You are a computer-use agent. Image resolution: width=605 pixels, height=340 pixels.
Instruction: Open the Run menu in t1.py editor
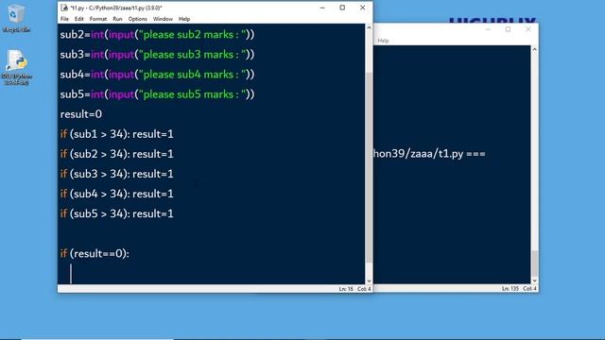(x=117, y=19)
